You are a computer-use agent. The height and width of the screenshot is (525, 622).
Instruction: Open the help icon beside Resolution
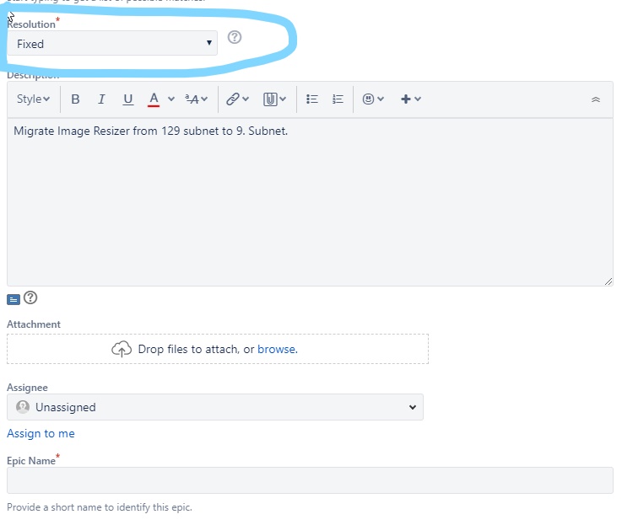coord(235,37)
